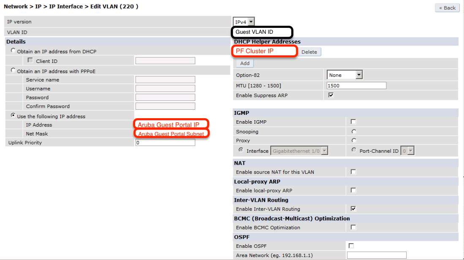
Task: Toggle Enable Inter-VLAN Routing checkbox
Action: [353, 209]
